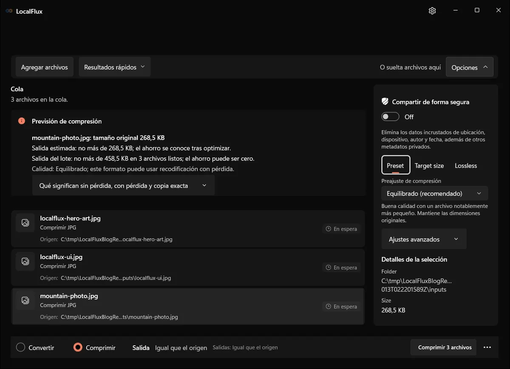Image resolution: width=510 pixels, height=369 pixels.
Task: Select the localflux-hero-art.jpg file name
Action: [x=71, y=218]
